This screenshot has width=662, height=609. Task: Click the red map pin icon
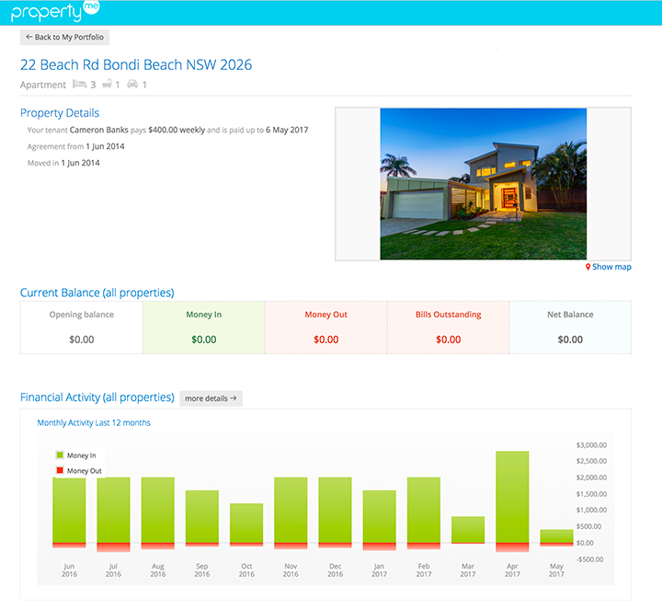(588, 267)
